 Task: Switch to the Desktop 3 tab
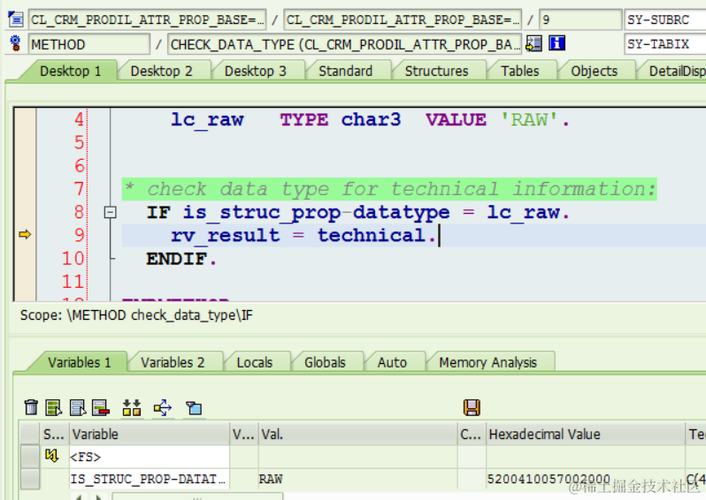tap(256, 71)
